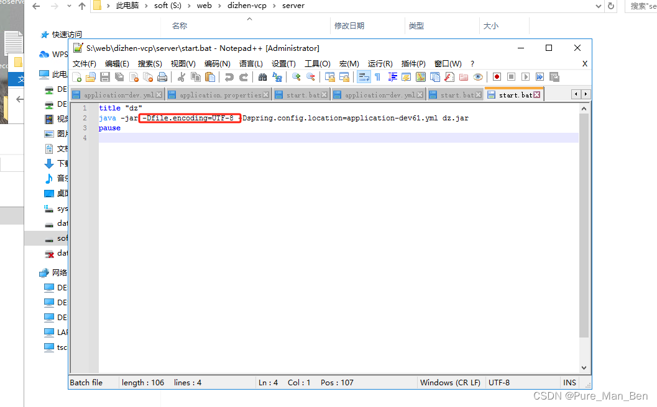Toggle the indent guide icon
657x407 pixels.
(392, 77)
